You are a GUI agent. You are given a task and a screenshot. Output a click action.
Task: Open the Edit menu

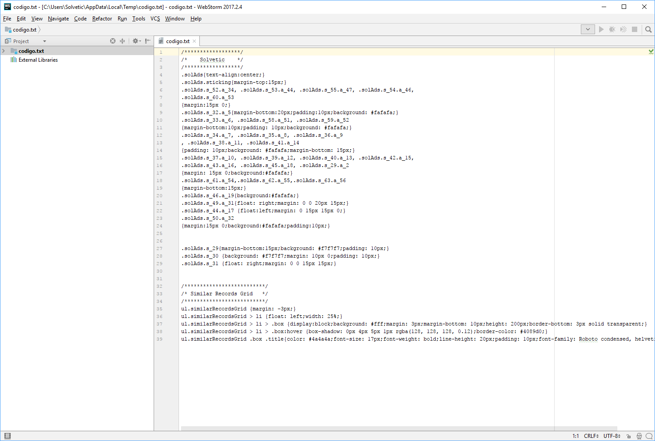(21, 19)
